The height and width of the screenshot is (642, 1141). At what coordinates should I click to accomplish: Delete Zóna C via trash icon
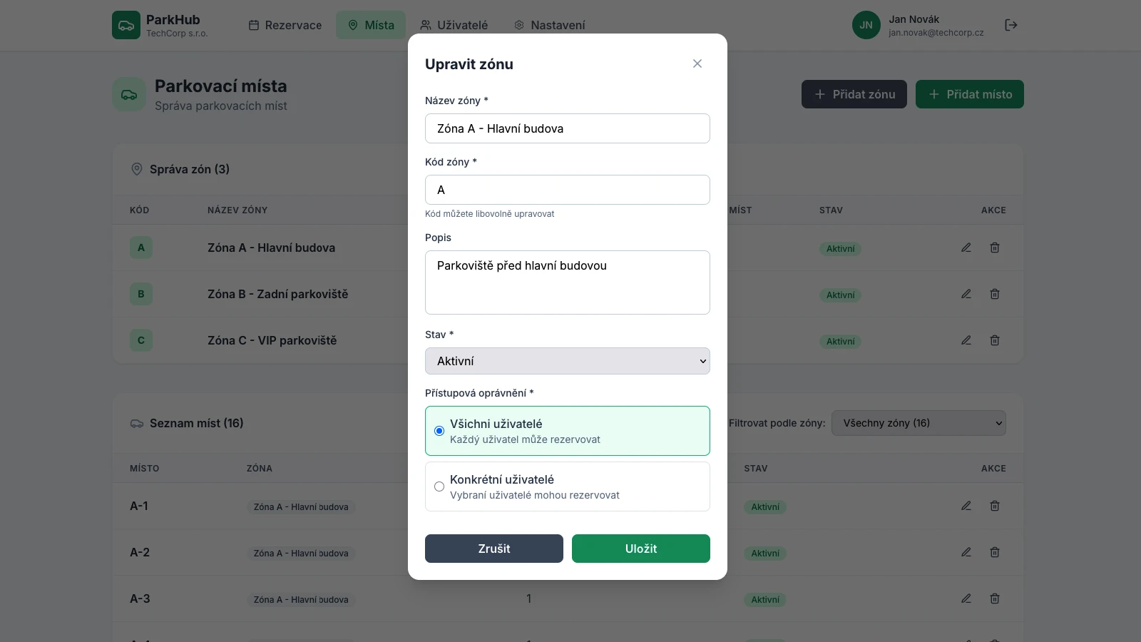[x=995, y=340]
